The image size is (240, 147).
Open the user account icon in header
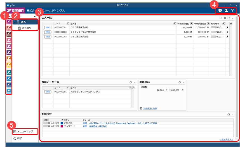226,10
